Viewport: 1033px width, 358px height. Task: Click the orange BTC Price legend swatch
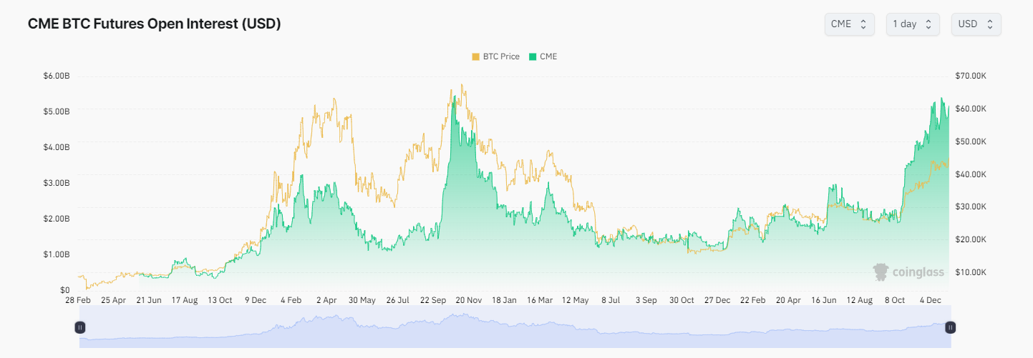(475, 56)
